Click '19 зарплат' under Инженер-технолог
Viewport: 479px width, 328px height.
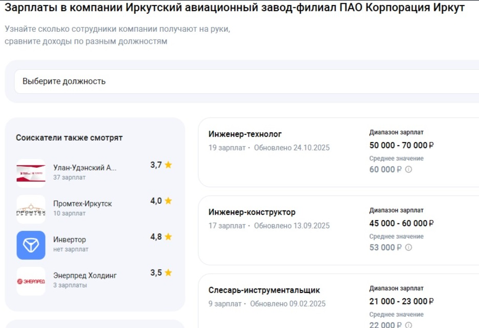[227, 148]
